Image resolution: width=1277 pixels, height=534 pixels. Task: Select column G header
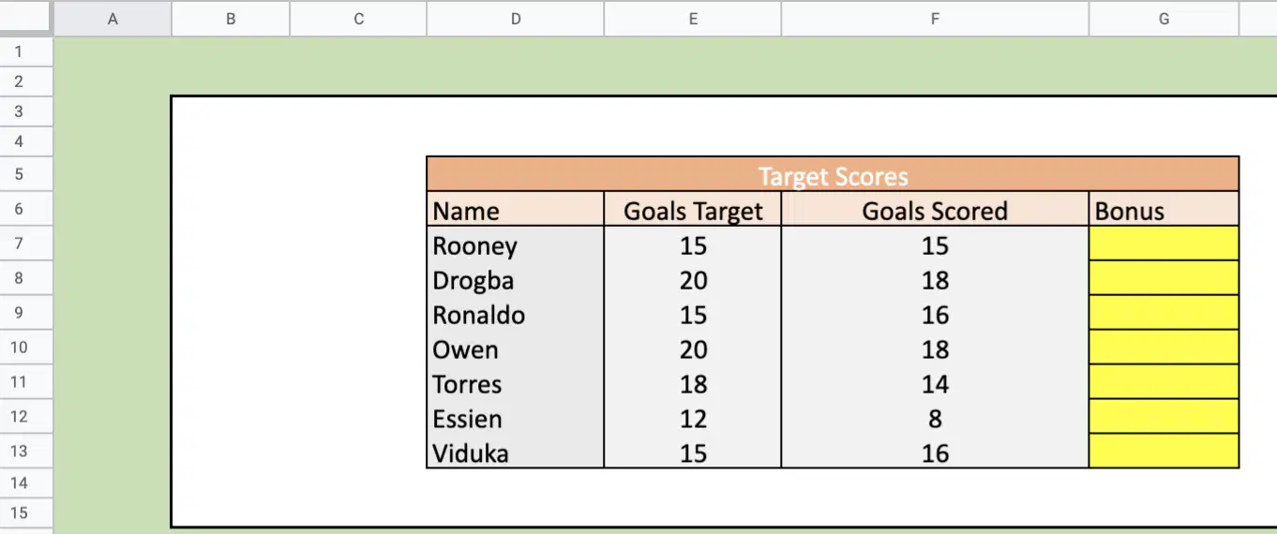tap(1164, 19)
